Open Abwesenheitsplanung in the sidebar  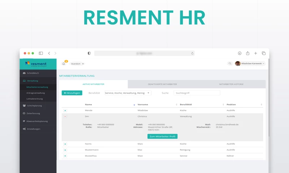[x=38, y=121]
